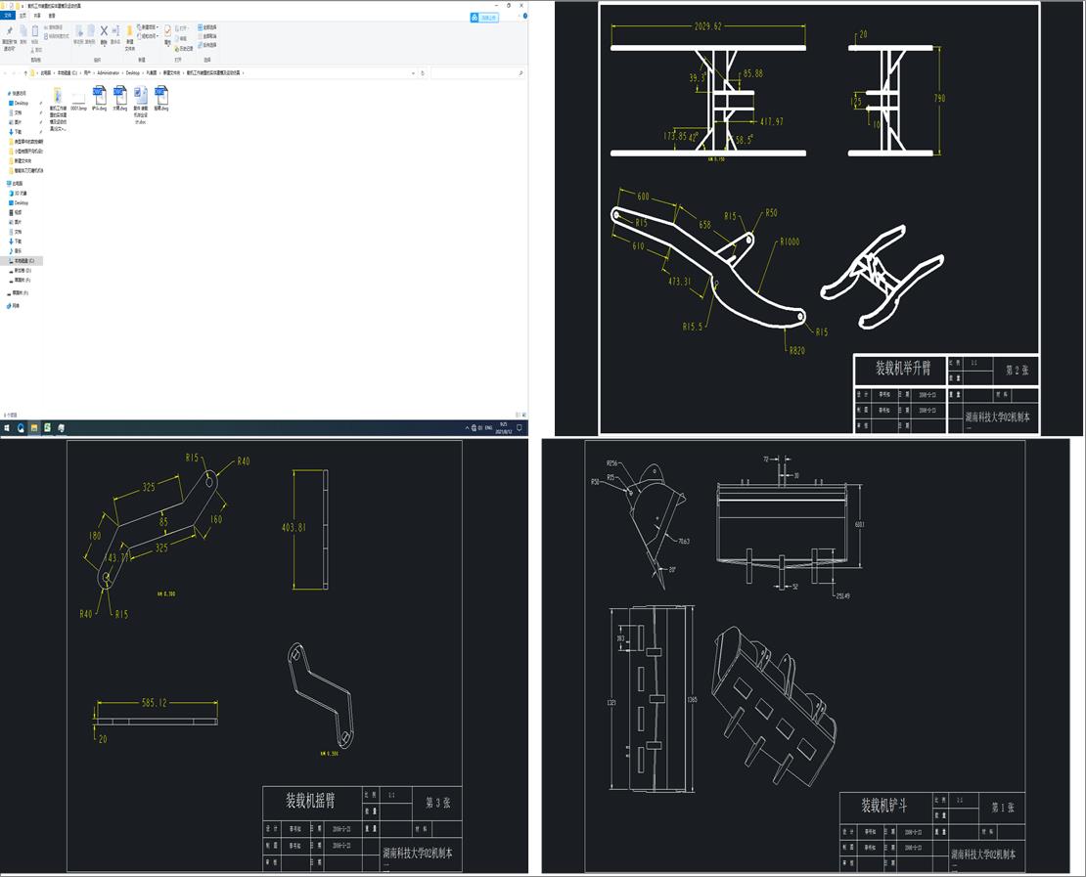The image size is (1086, 877).
Task: Open the Open command dropdown in ribbon
Action: (x=181, y=28)
